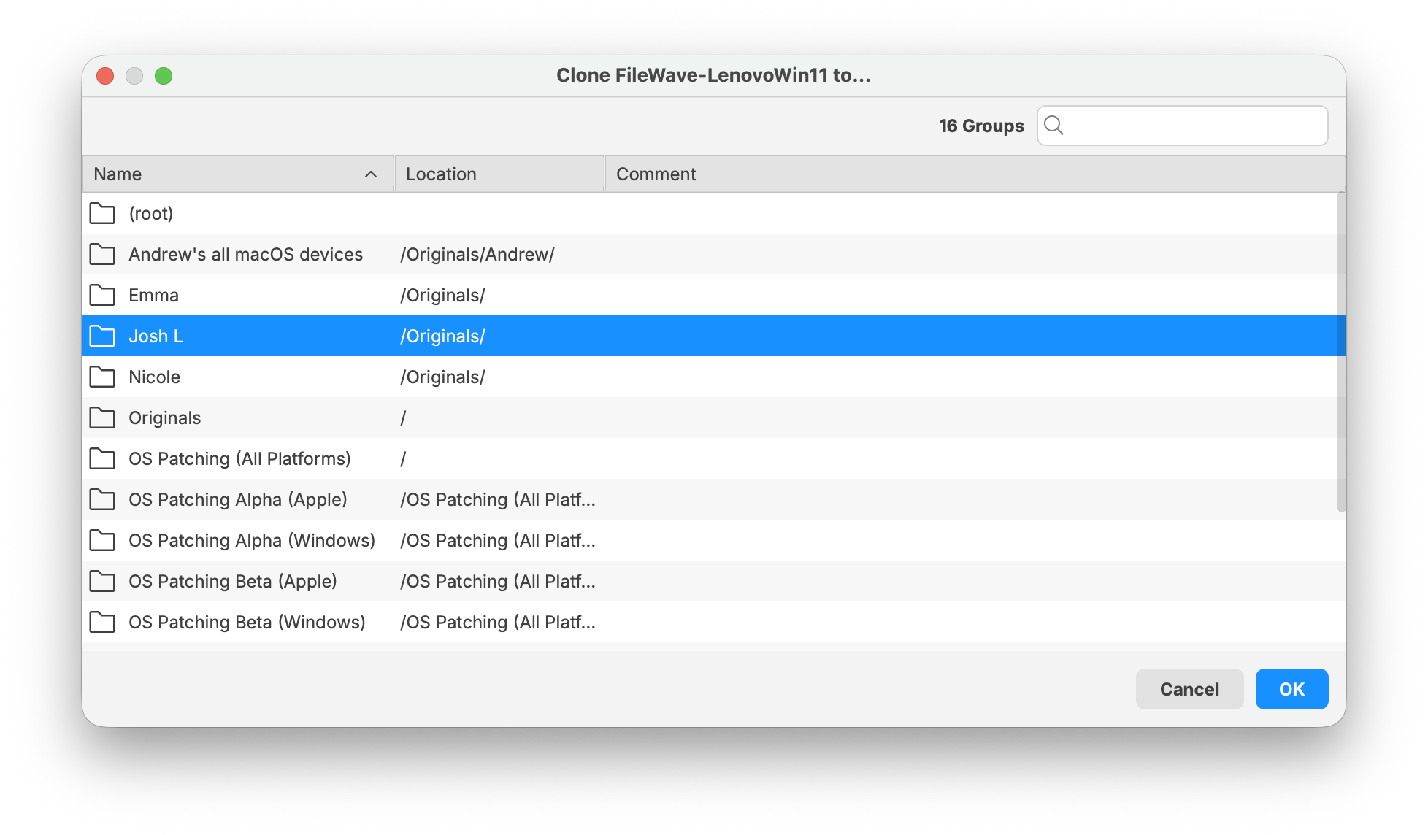Click the folder icon next to (root)

click(x=102, y=213)
